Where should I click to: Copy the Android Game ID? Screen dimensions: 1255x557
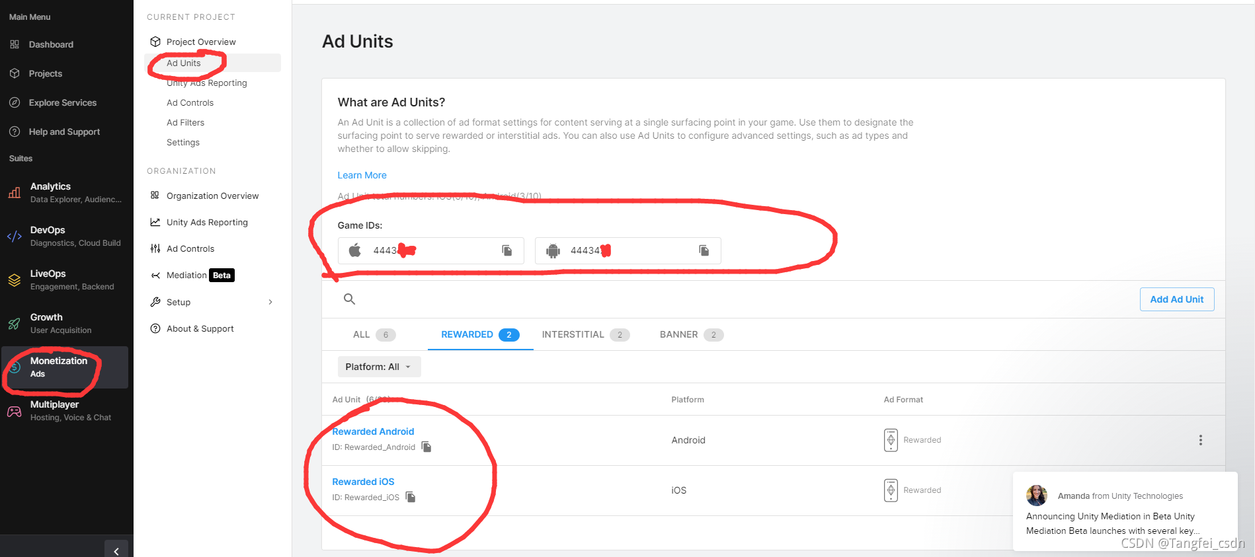(704, 250)
